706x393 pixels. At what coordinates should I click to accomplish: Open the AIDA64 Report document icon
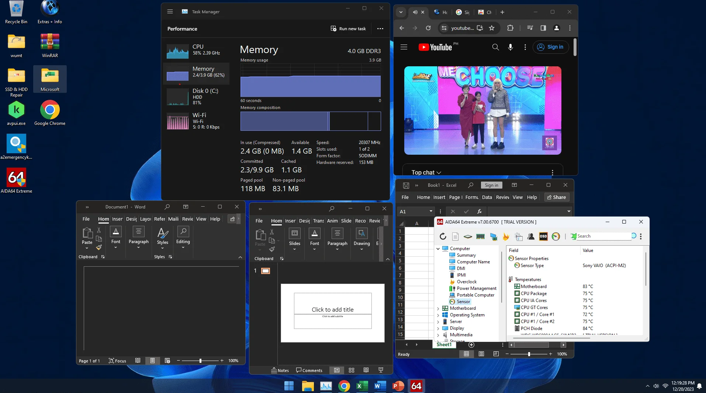tap(455, 236)
